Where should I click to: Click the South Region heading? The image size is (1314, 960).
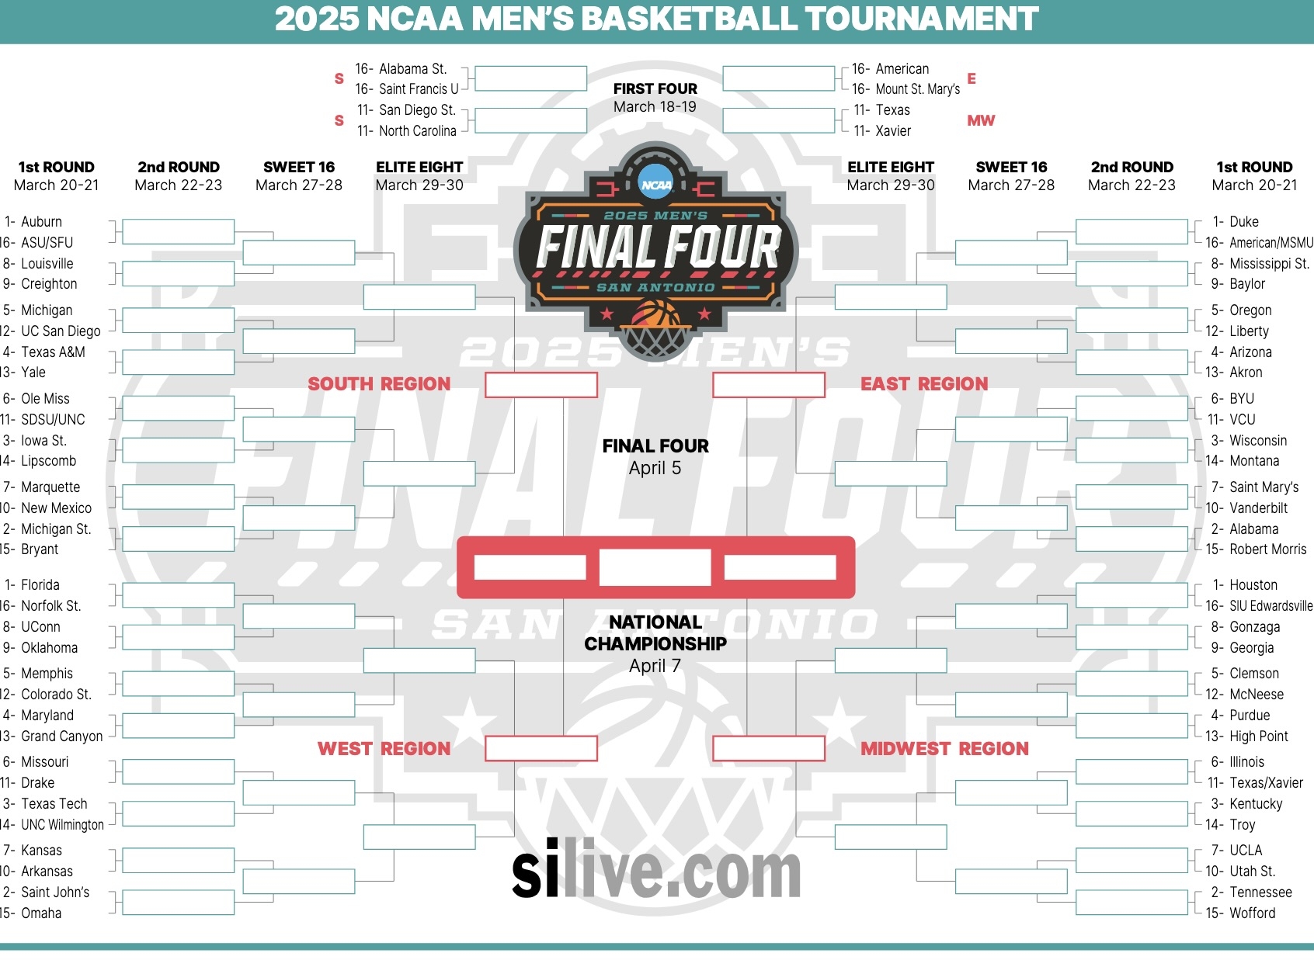click(x=379, y=384)
